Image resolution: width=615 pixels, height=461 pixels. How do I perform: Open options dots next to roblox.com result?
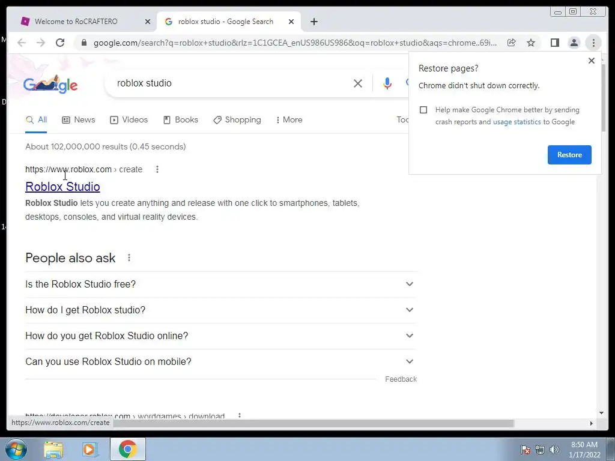click(x=157, y=169)
